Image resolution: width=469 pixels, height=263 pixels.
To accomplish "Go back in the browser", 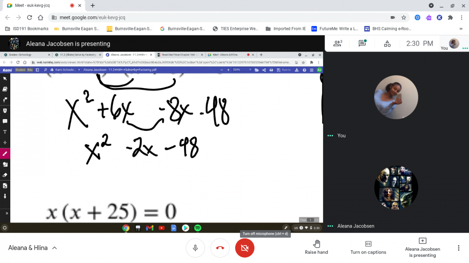I will pos(8,18).
